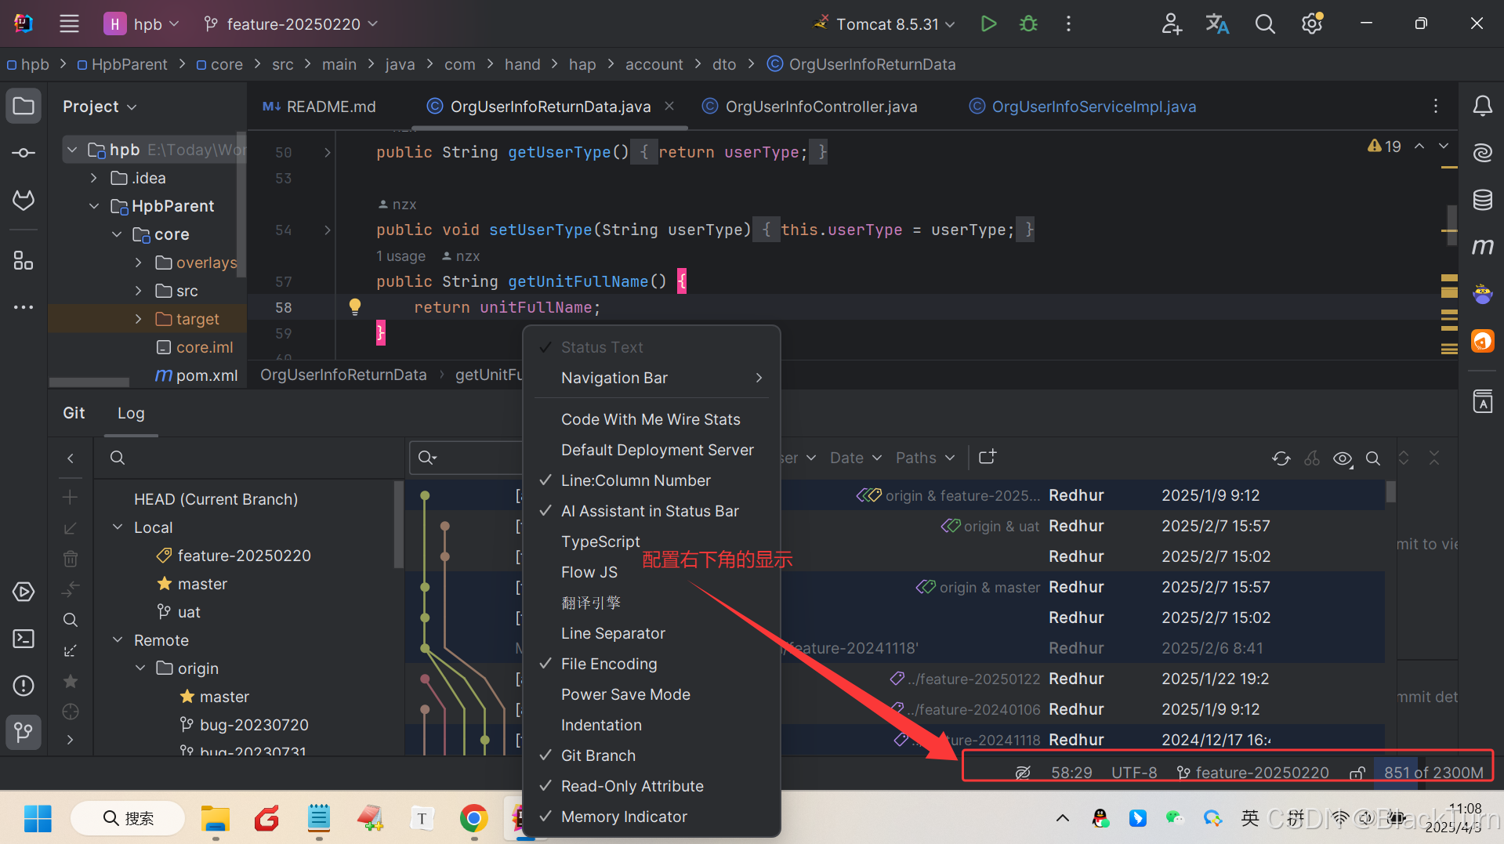Collapse the HpbParent module
The image size is (1504, 844).
click(94, 206)
